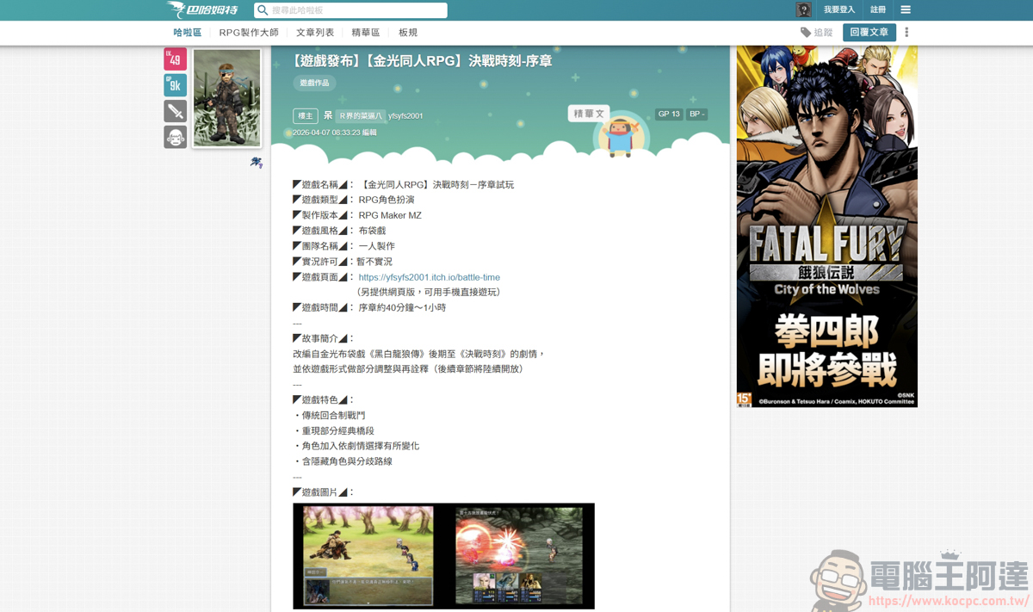Open the RPG製作大師 board tab
Image resolution: width=1033 pixels, height=612 pixels.
249,33
